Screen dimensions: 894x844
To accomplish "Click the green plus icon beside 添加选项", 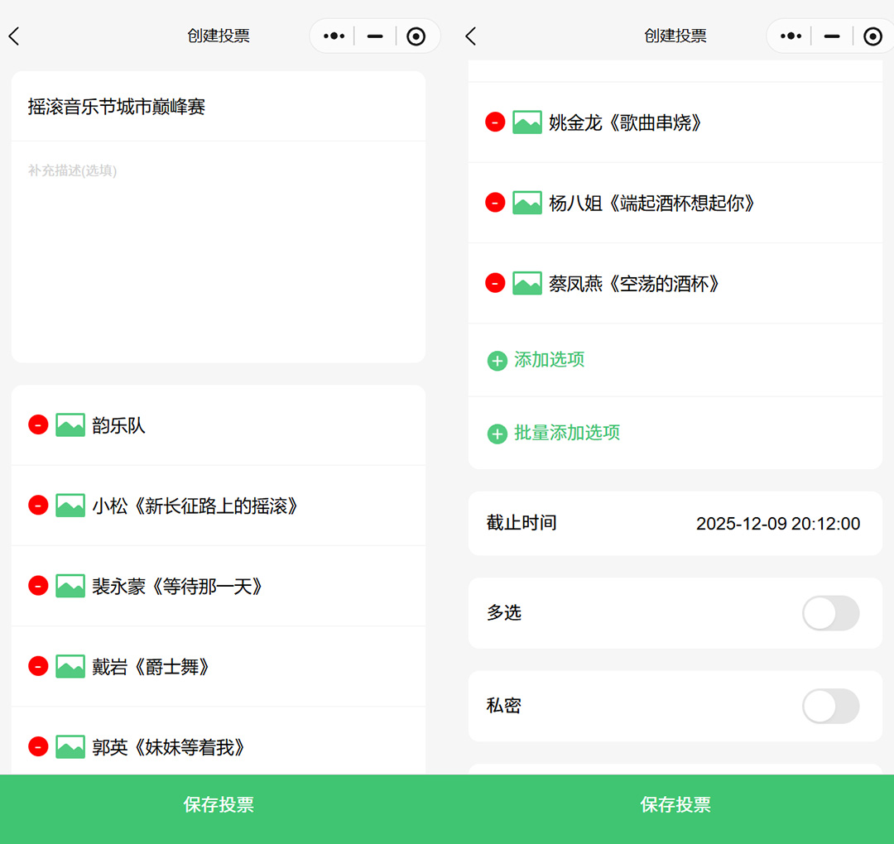I will pyautogui.click(x=496, y=360).
